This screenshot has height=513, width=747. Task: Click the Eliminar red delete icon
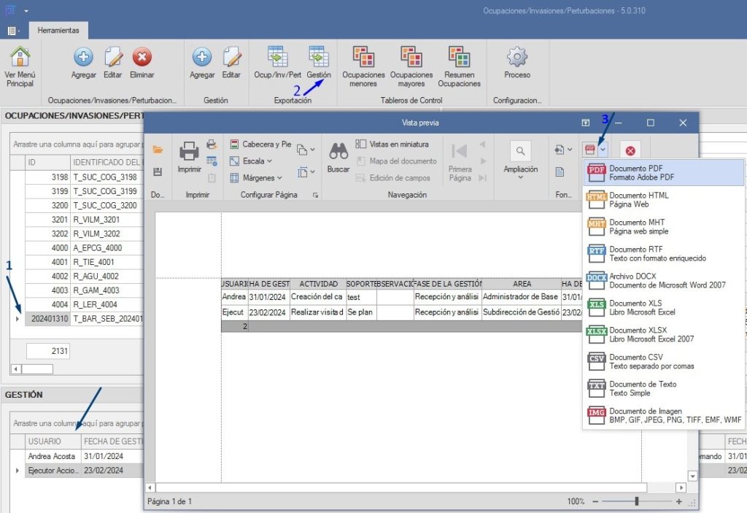[x=142, y=57]
